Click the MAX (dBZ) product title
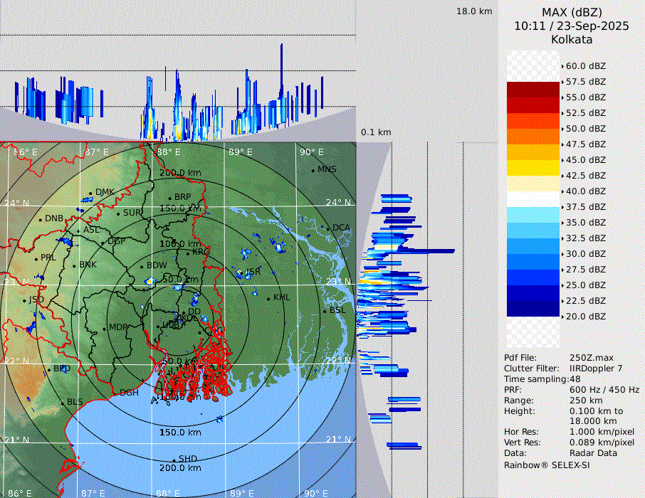This screenshot has height=498, width=645. [572, 12]
